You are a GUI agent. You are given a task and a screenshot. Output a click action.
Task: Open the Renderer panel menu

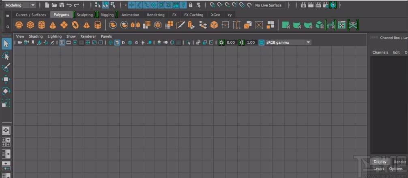click(88, 36)
